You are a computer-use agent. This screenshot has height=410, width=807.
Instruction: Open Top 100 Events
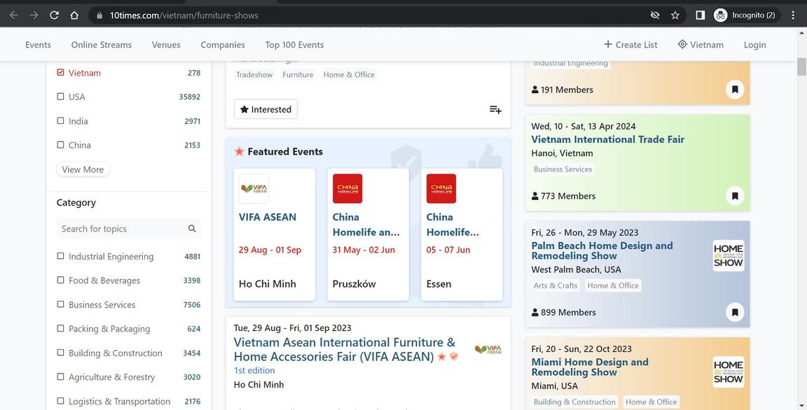(294, 45)
